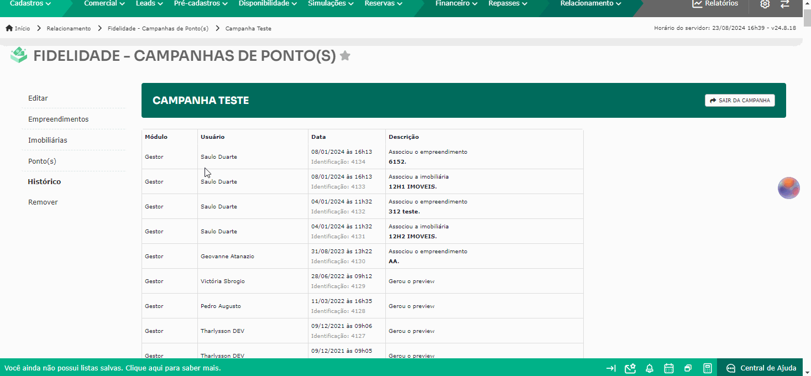
Task: Expand the Relacionamento menu
Action: point(590,3)
